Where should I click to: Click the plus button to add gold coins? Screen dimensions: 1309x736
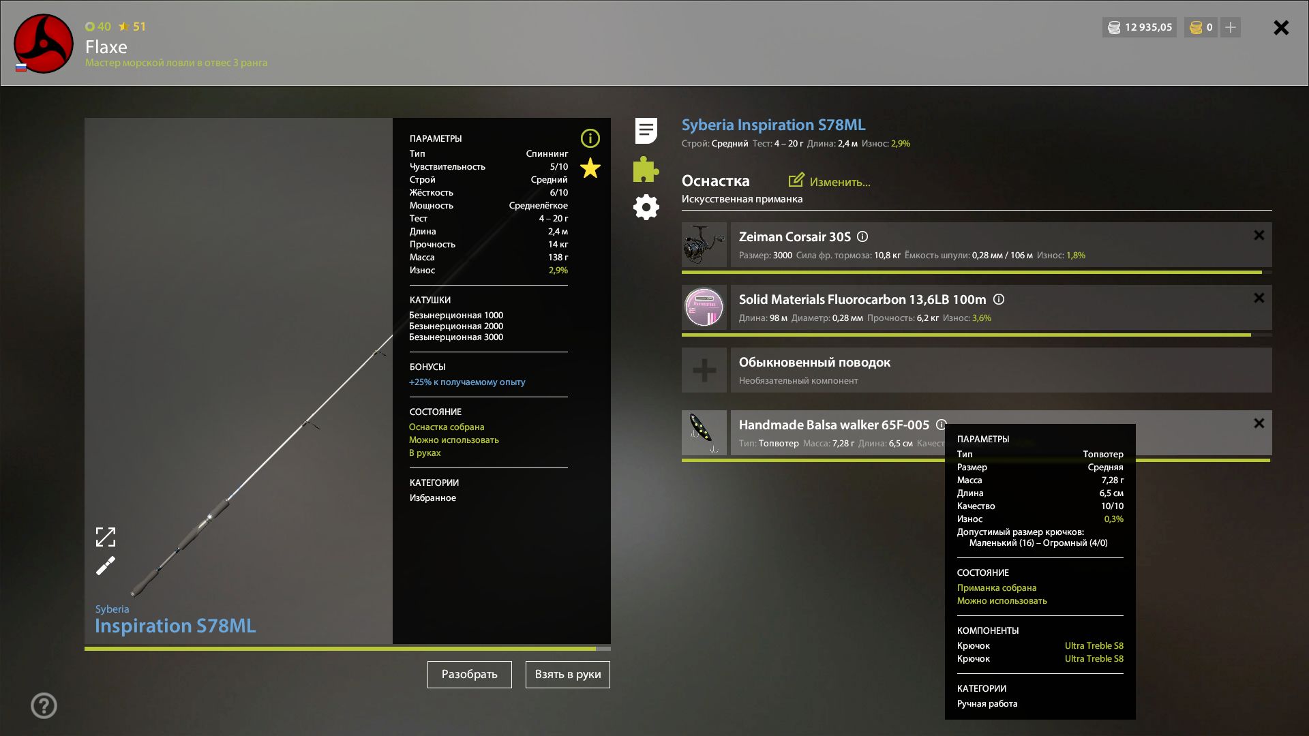(x=1230, y=27)
